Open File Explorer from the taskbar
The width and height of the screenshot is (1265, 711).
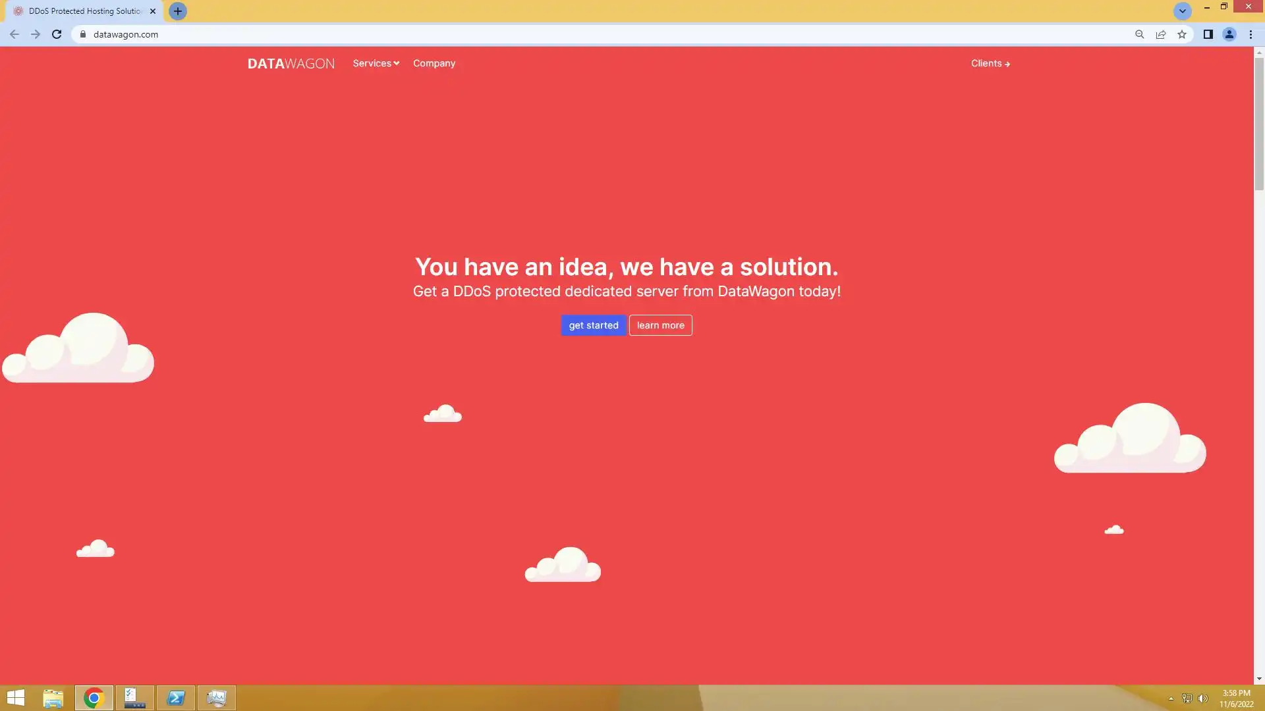[53, 698]
